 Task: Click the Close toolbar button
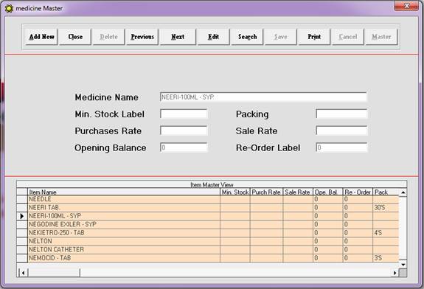coord(75,37)
